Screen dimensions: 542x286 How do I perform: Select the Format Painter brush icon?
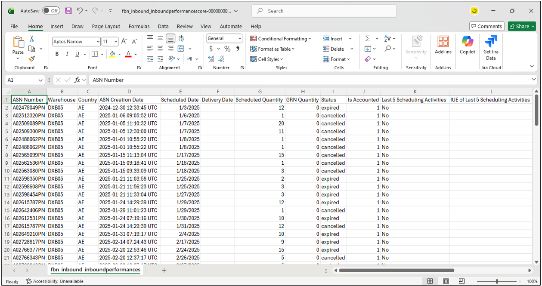click(x=32, y=59)
